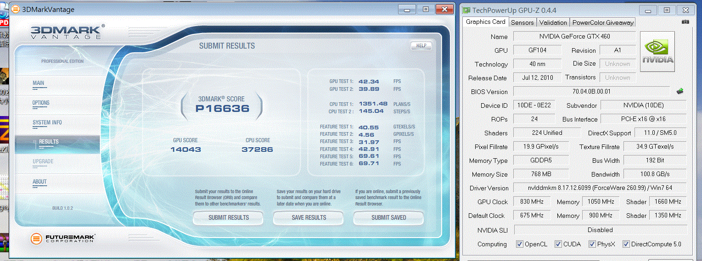Click the Memory Size field 768 MB
Image resolution: width=702 pixels, height=261 pixels.
[x=540, y=174]
